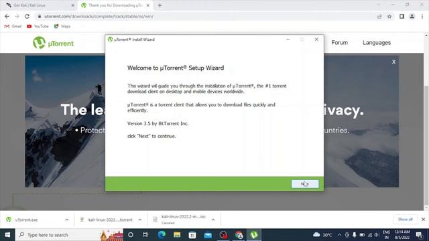
Task: Open the Chrome profile menu
Action: point(412,16)
